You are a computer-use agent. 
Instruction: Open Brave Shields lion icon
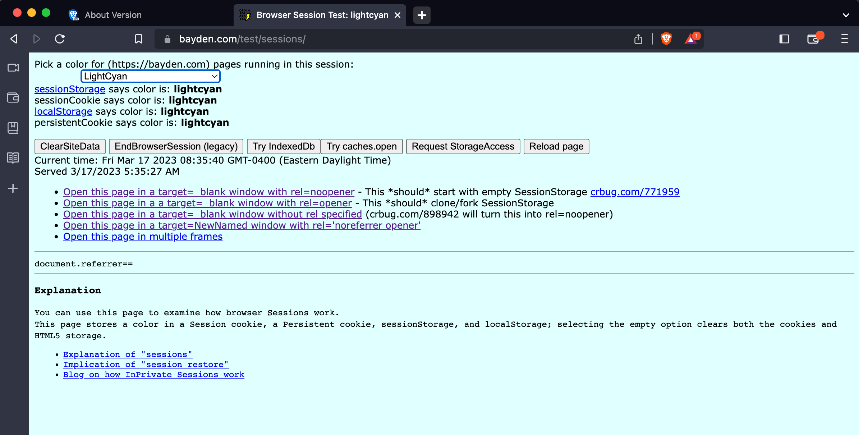(666, 39)
